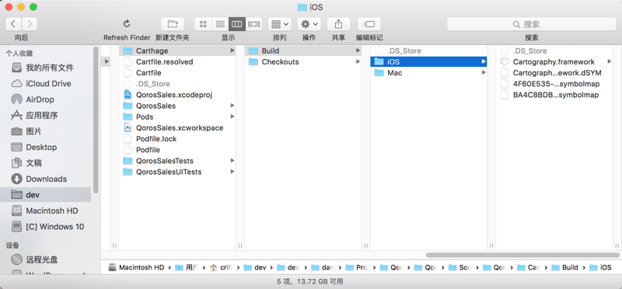Click Sou folder in path bar

click(460, 267)
